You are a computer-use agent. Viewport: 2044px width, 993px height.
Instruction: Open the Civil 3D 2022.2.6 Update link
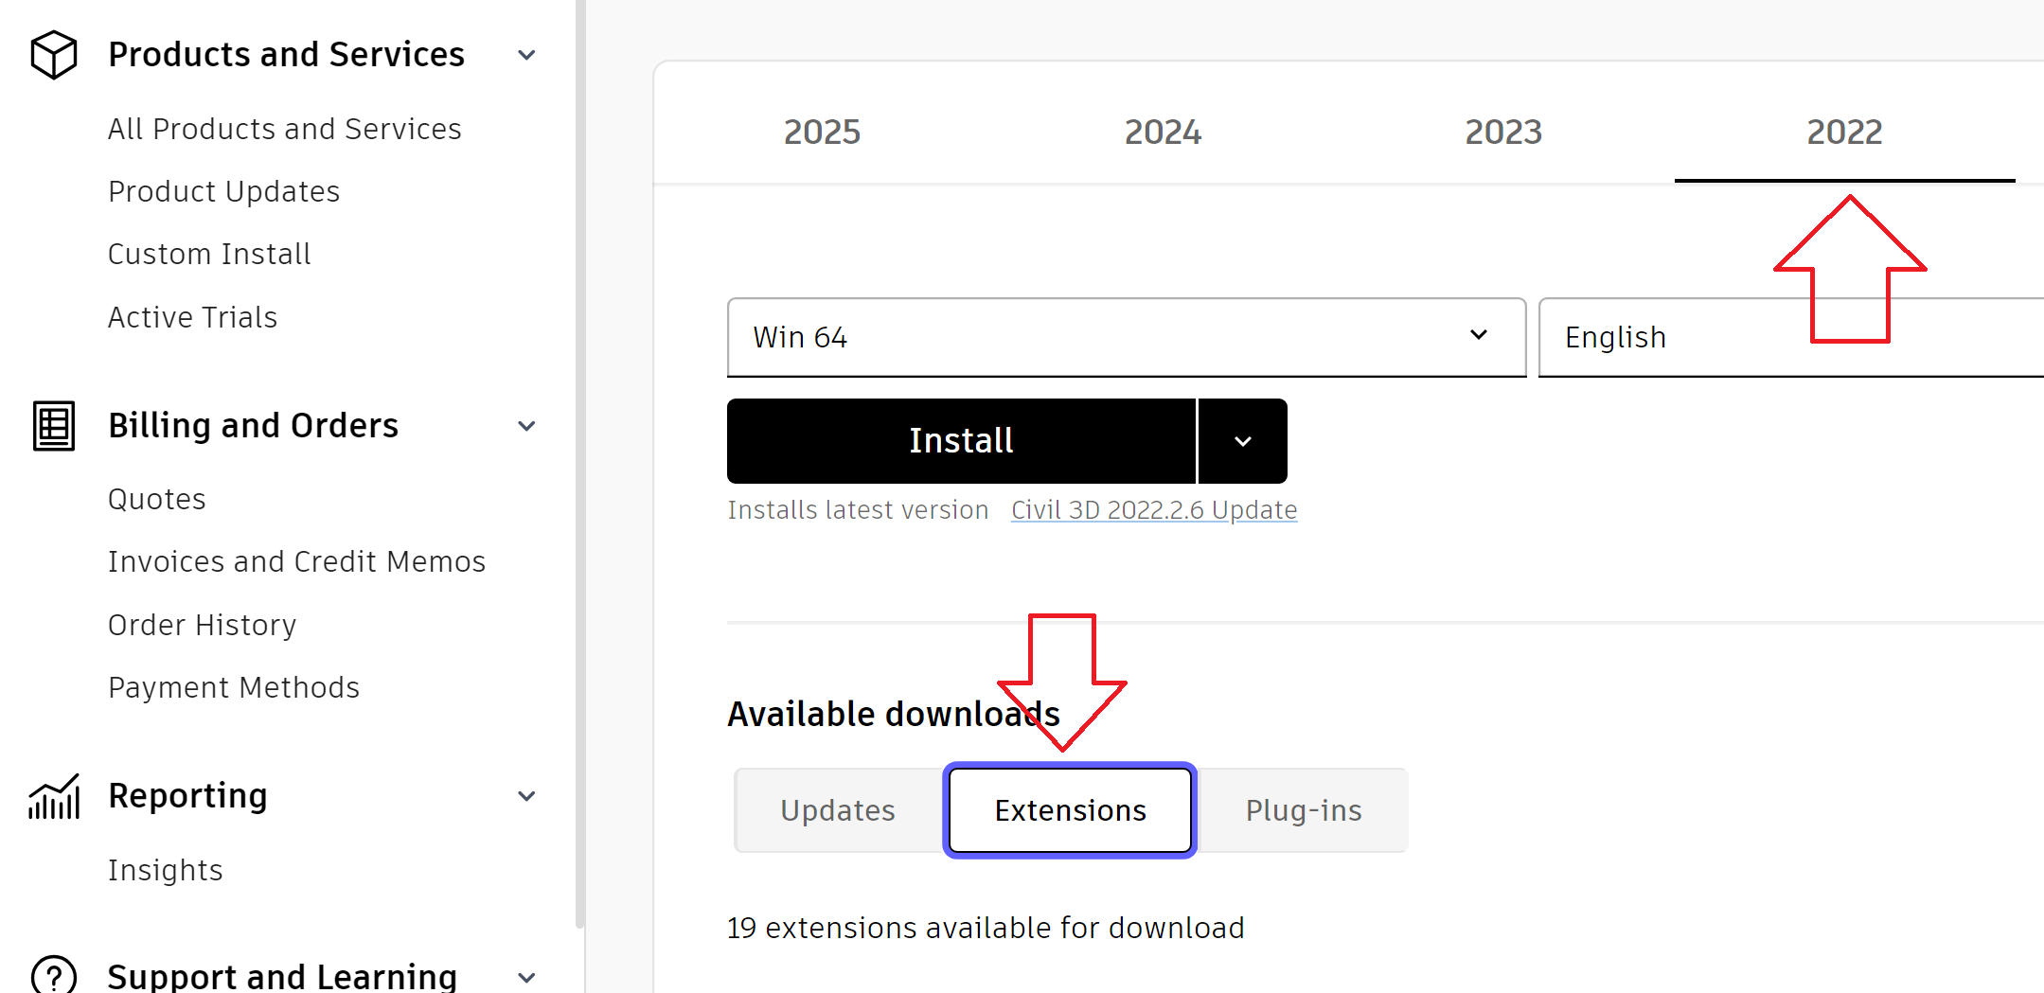[1153, 509]
